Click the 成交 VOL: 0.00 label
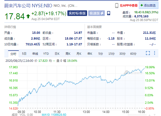The height and width of the screenshot is (116, 161). tap(22, 115)
